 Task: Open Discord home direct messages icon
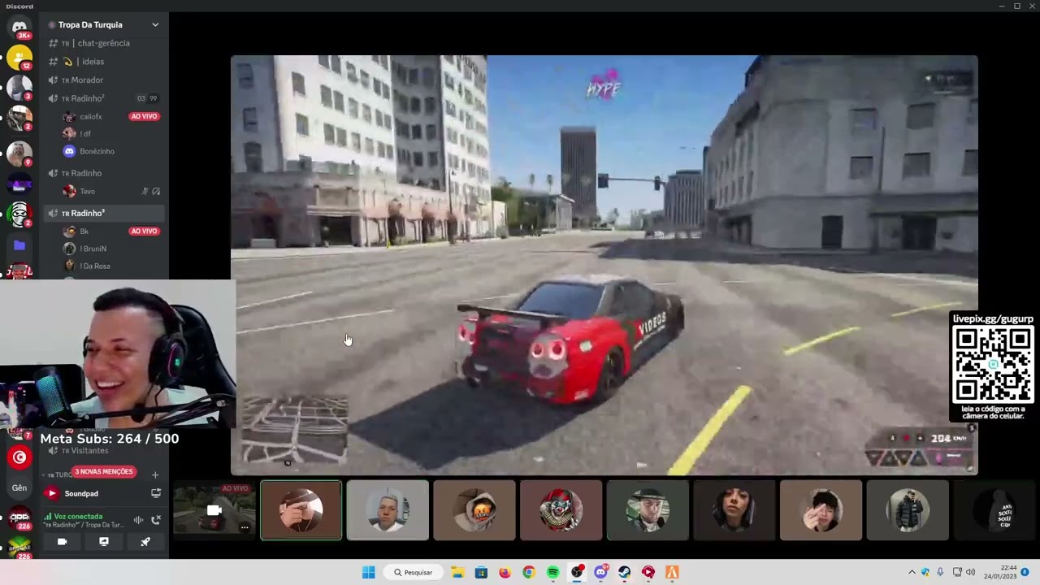19,28
